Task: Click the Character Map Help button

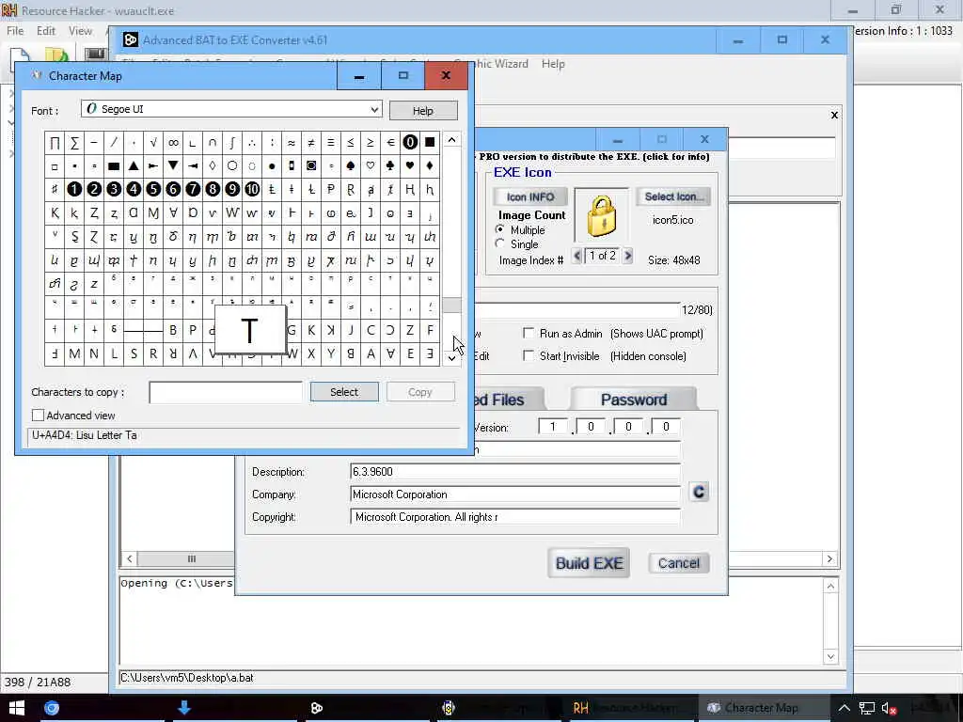Action: pos(422,111)
